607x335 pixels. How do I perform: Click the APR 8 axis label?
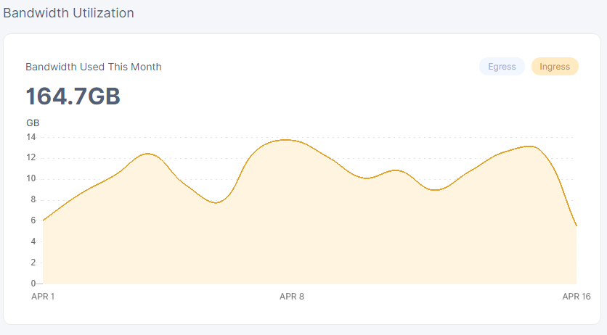(x=292, y=297)
